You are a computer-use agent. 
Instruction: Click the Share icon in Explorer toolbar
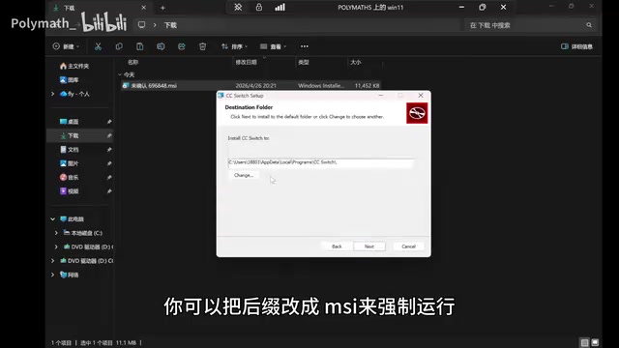point(182,46)
